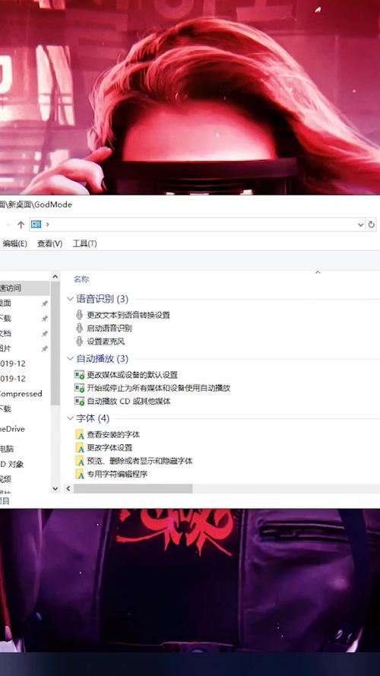
Task: Click autoplay icon beside 更改媒体或设备的默认设置
Action: click(x=79, y=375)
